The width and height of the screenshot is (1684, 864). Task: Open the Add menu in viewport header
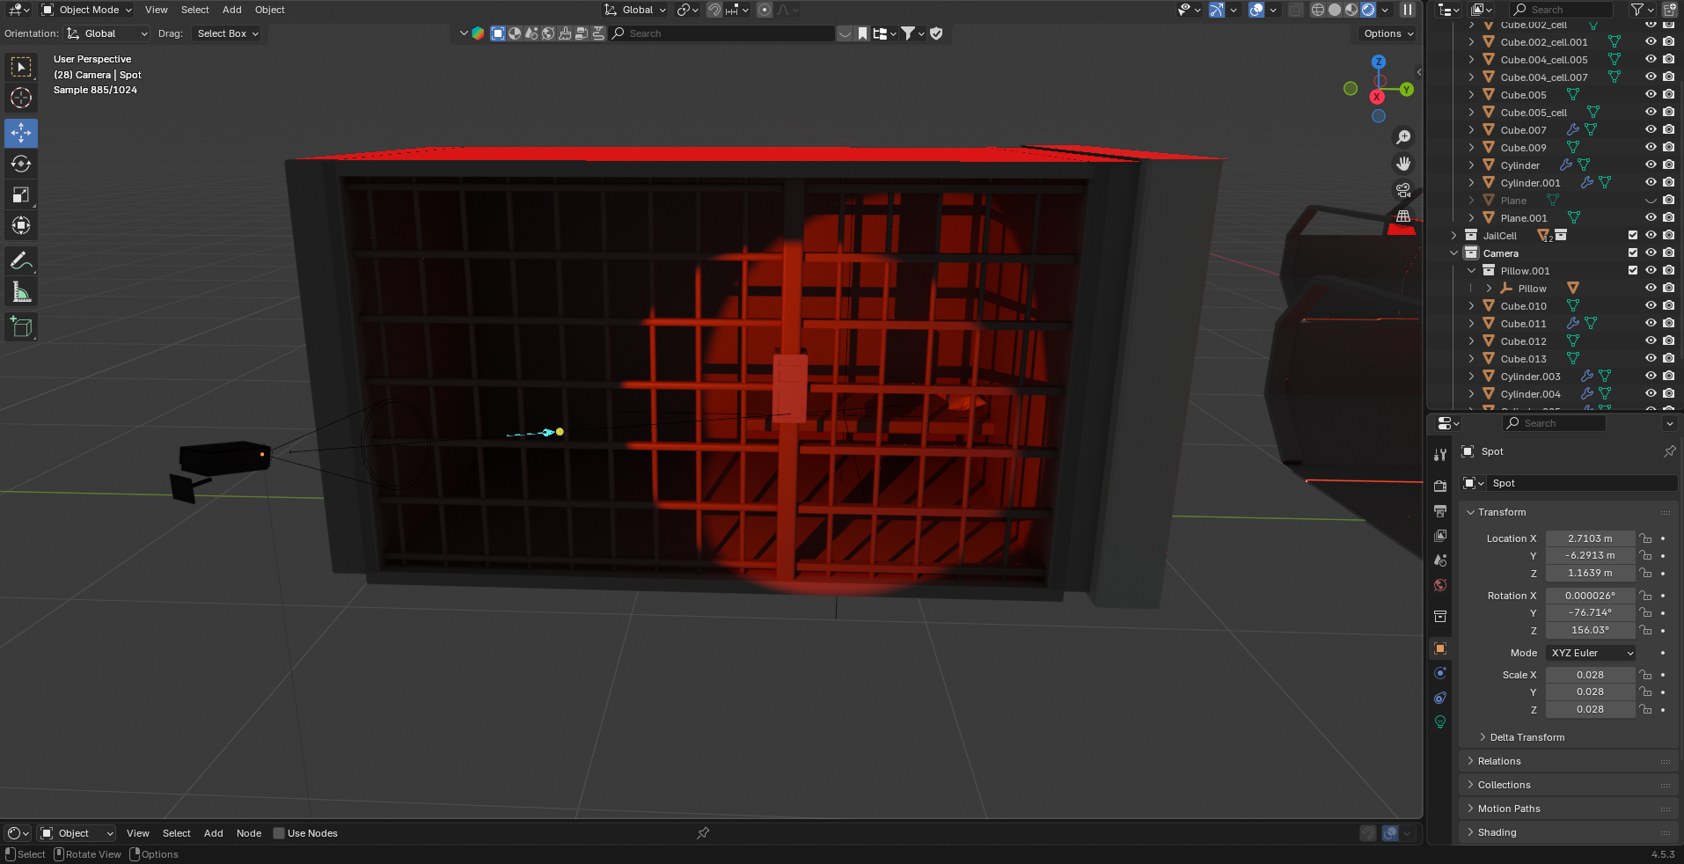pos(231,10)
